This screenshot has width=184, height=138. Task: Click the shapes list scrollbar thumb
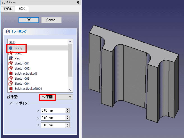pyautogui.click(x=70, y=60)
